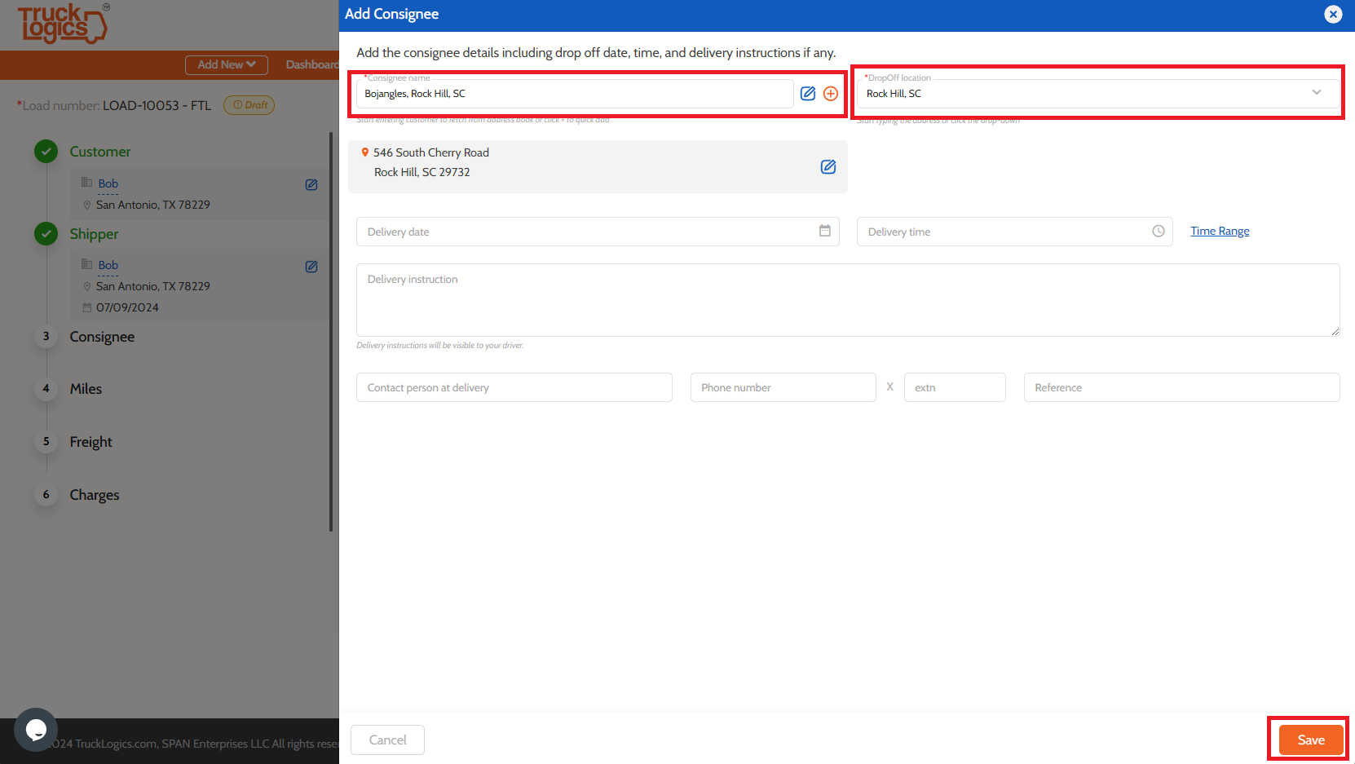Viewport: 1355px width, 764px height.
Task: Click the Phone number field
Action: click(782, 386)
